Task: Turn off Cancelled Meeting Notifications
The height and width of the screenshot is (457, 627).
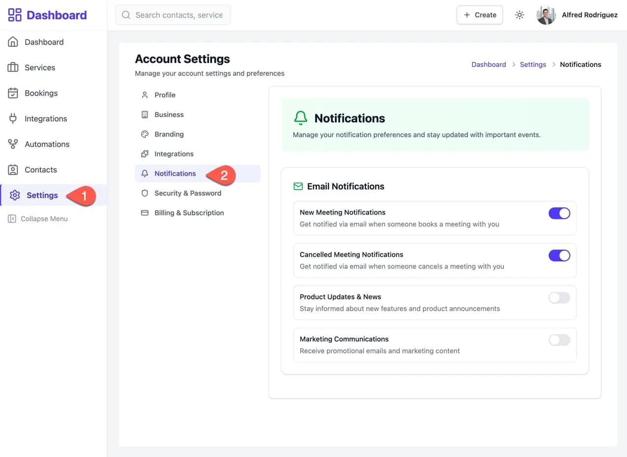Action: (559, 255)
